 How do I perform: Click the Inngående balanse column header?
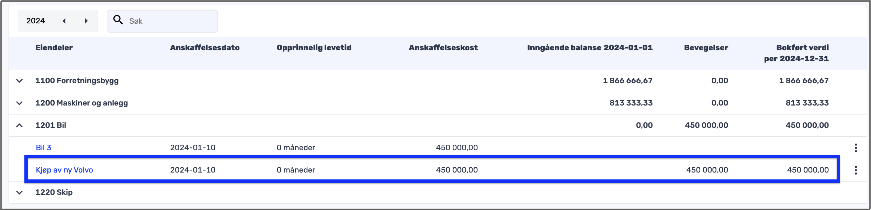coord(590,48)
